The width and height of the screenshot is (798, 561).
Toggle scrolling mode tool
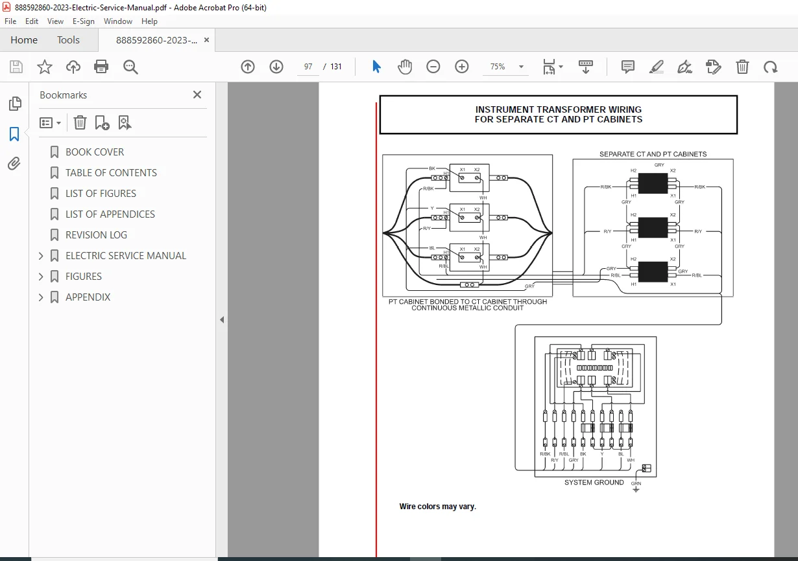coord(586,67)
